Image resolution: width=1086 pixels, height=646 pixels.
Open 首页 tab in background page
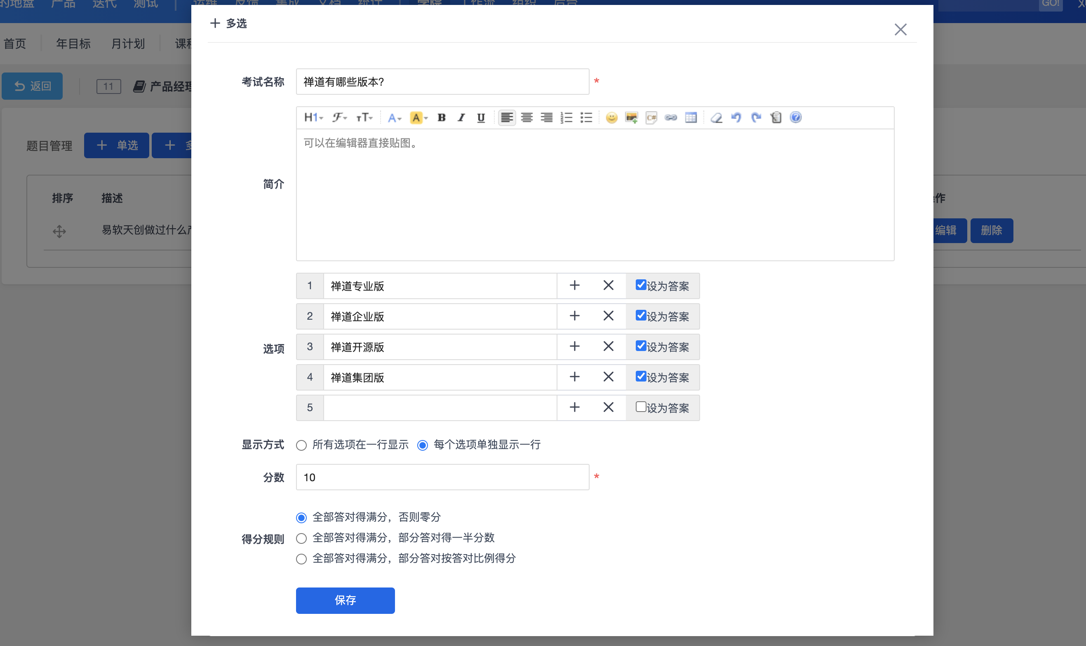pyautogui.click(x=15, y=44)
